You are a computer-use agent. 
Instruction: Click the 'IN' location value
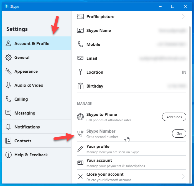(184, 72)
